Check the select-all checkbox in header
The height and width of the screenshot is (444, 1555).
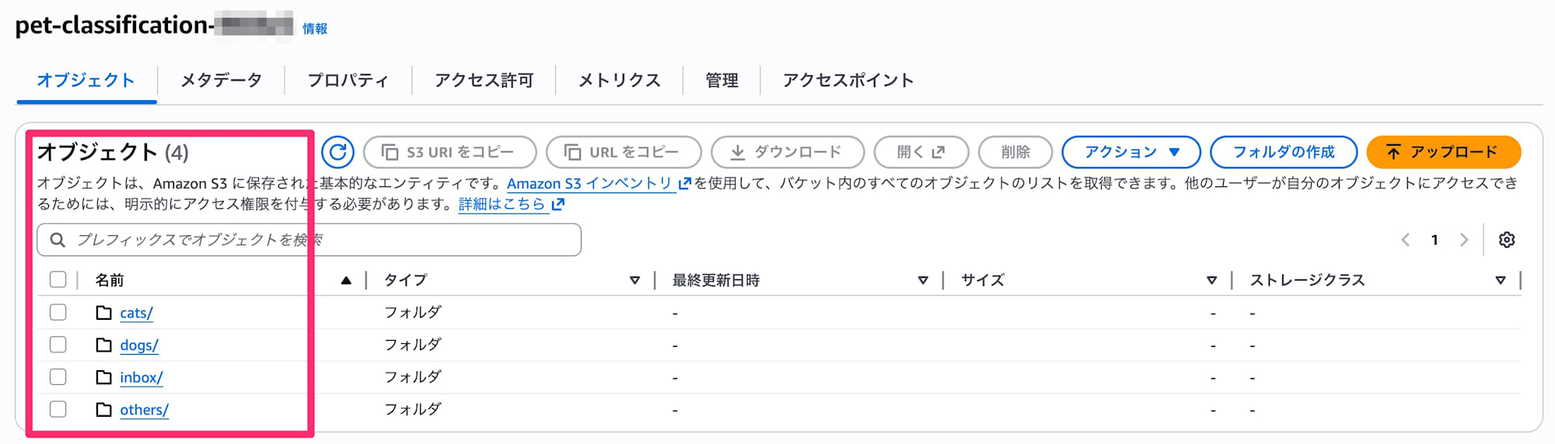point(58,279)
